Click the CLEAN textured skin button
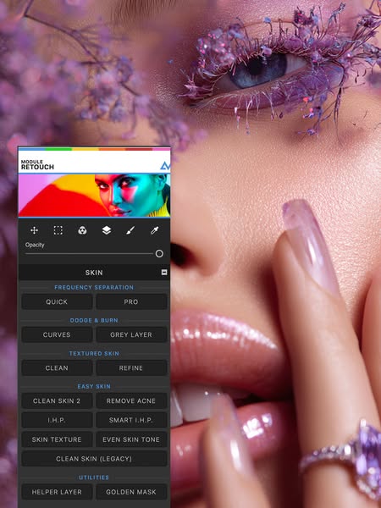Viewport: 381px width, 508px height. click(x=57, y=367)
